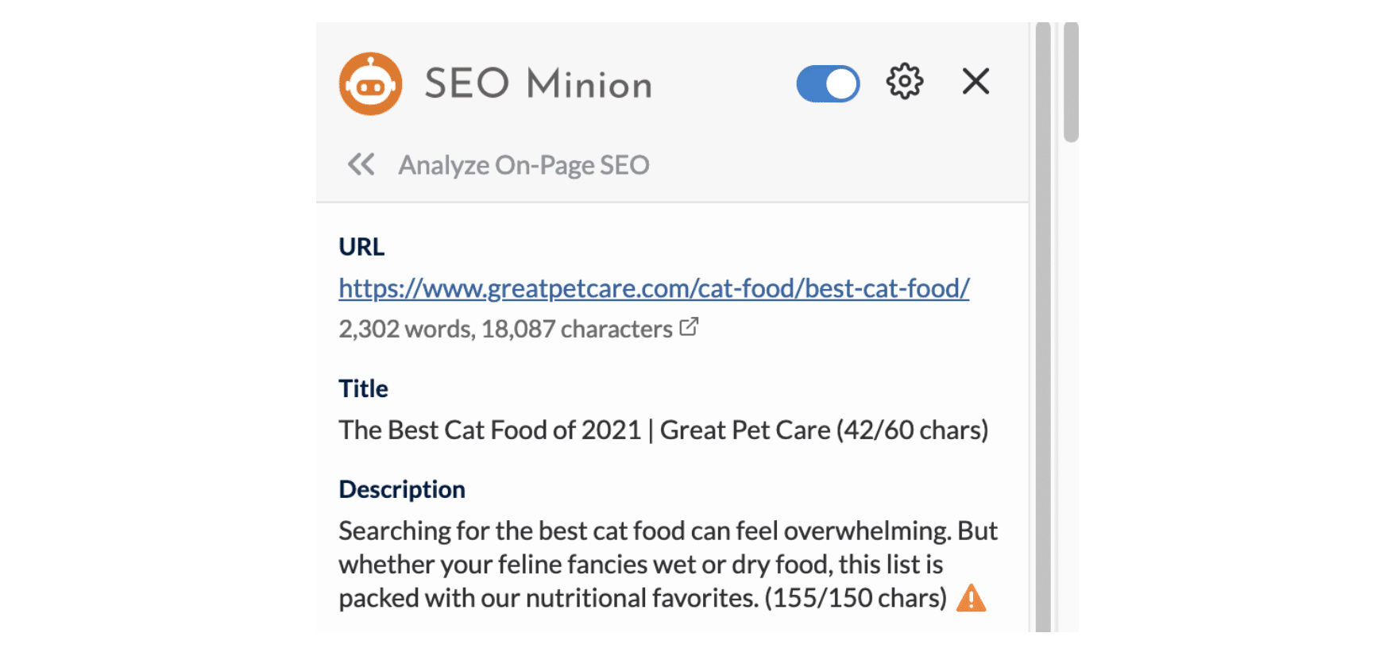Click the Description section label

402,489
